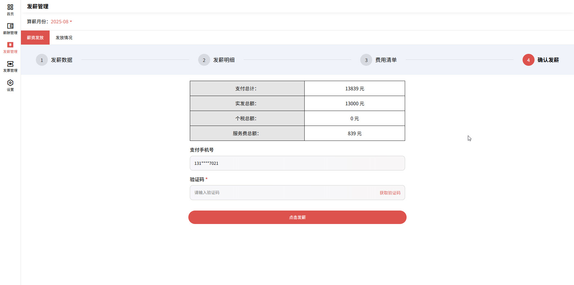Click the red circled step 4 badge
The image size is (574, 285).
click(x=528, y=60)
